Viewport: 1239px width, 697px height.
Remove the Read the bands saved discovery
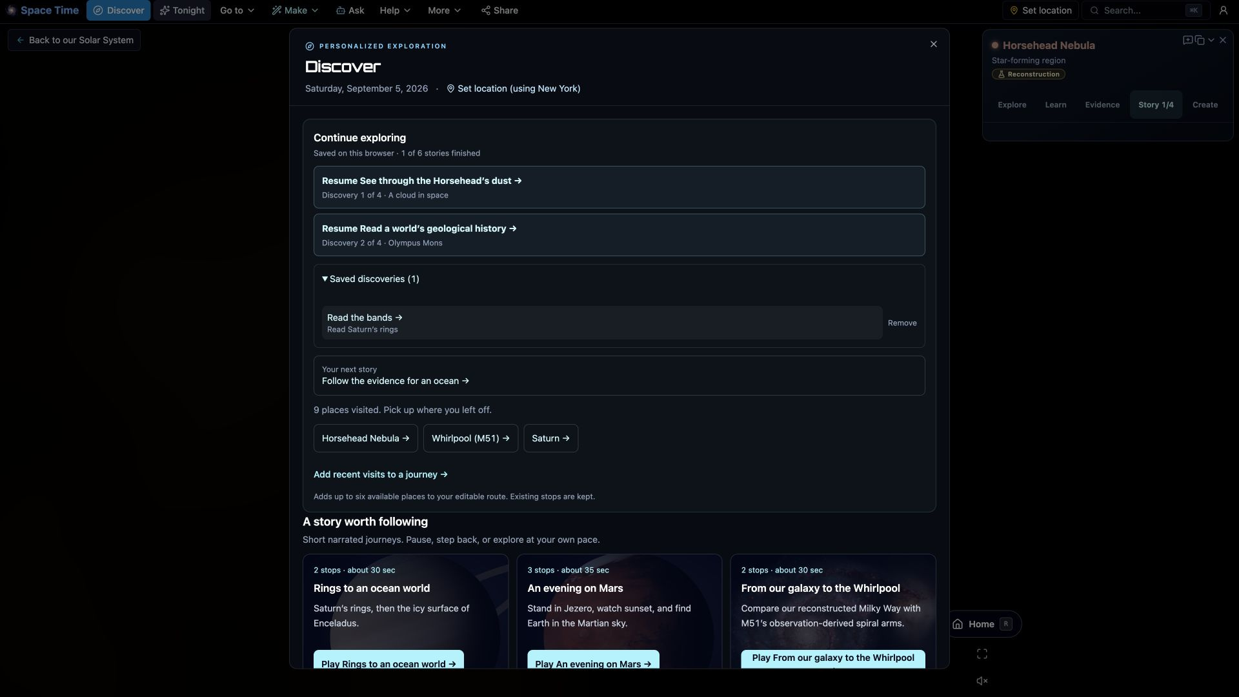coord(902,323)
